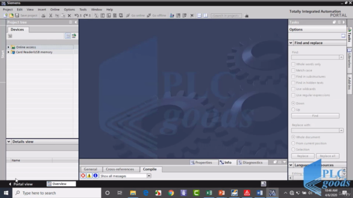The width and height of the screenshot is (353, 198).
Task: Enable Find in substructures checkbox
Action: coord(293,76)
